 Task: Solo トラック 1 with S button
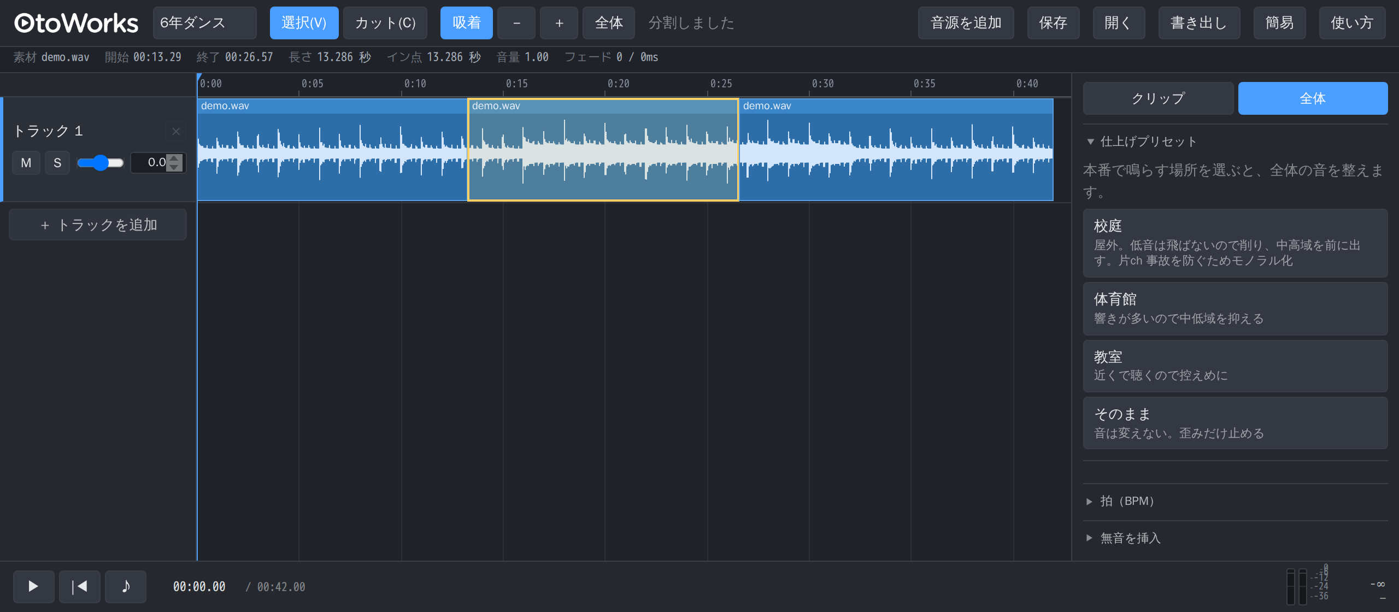pyautogui.click(x=57, y=163)
